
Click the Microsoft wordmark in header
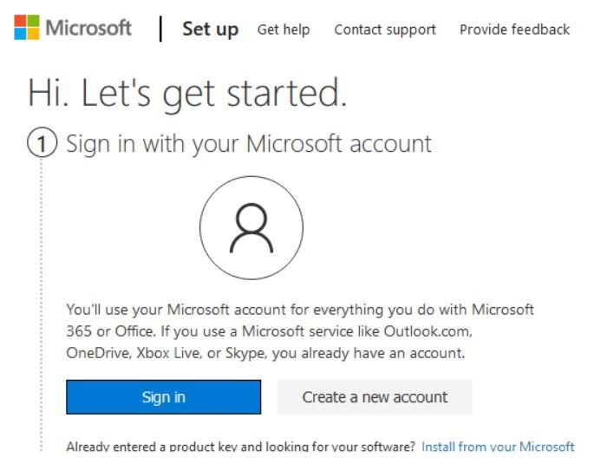(88, 28)
